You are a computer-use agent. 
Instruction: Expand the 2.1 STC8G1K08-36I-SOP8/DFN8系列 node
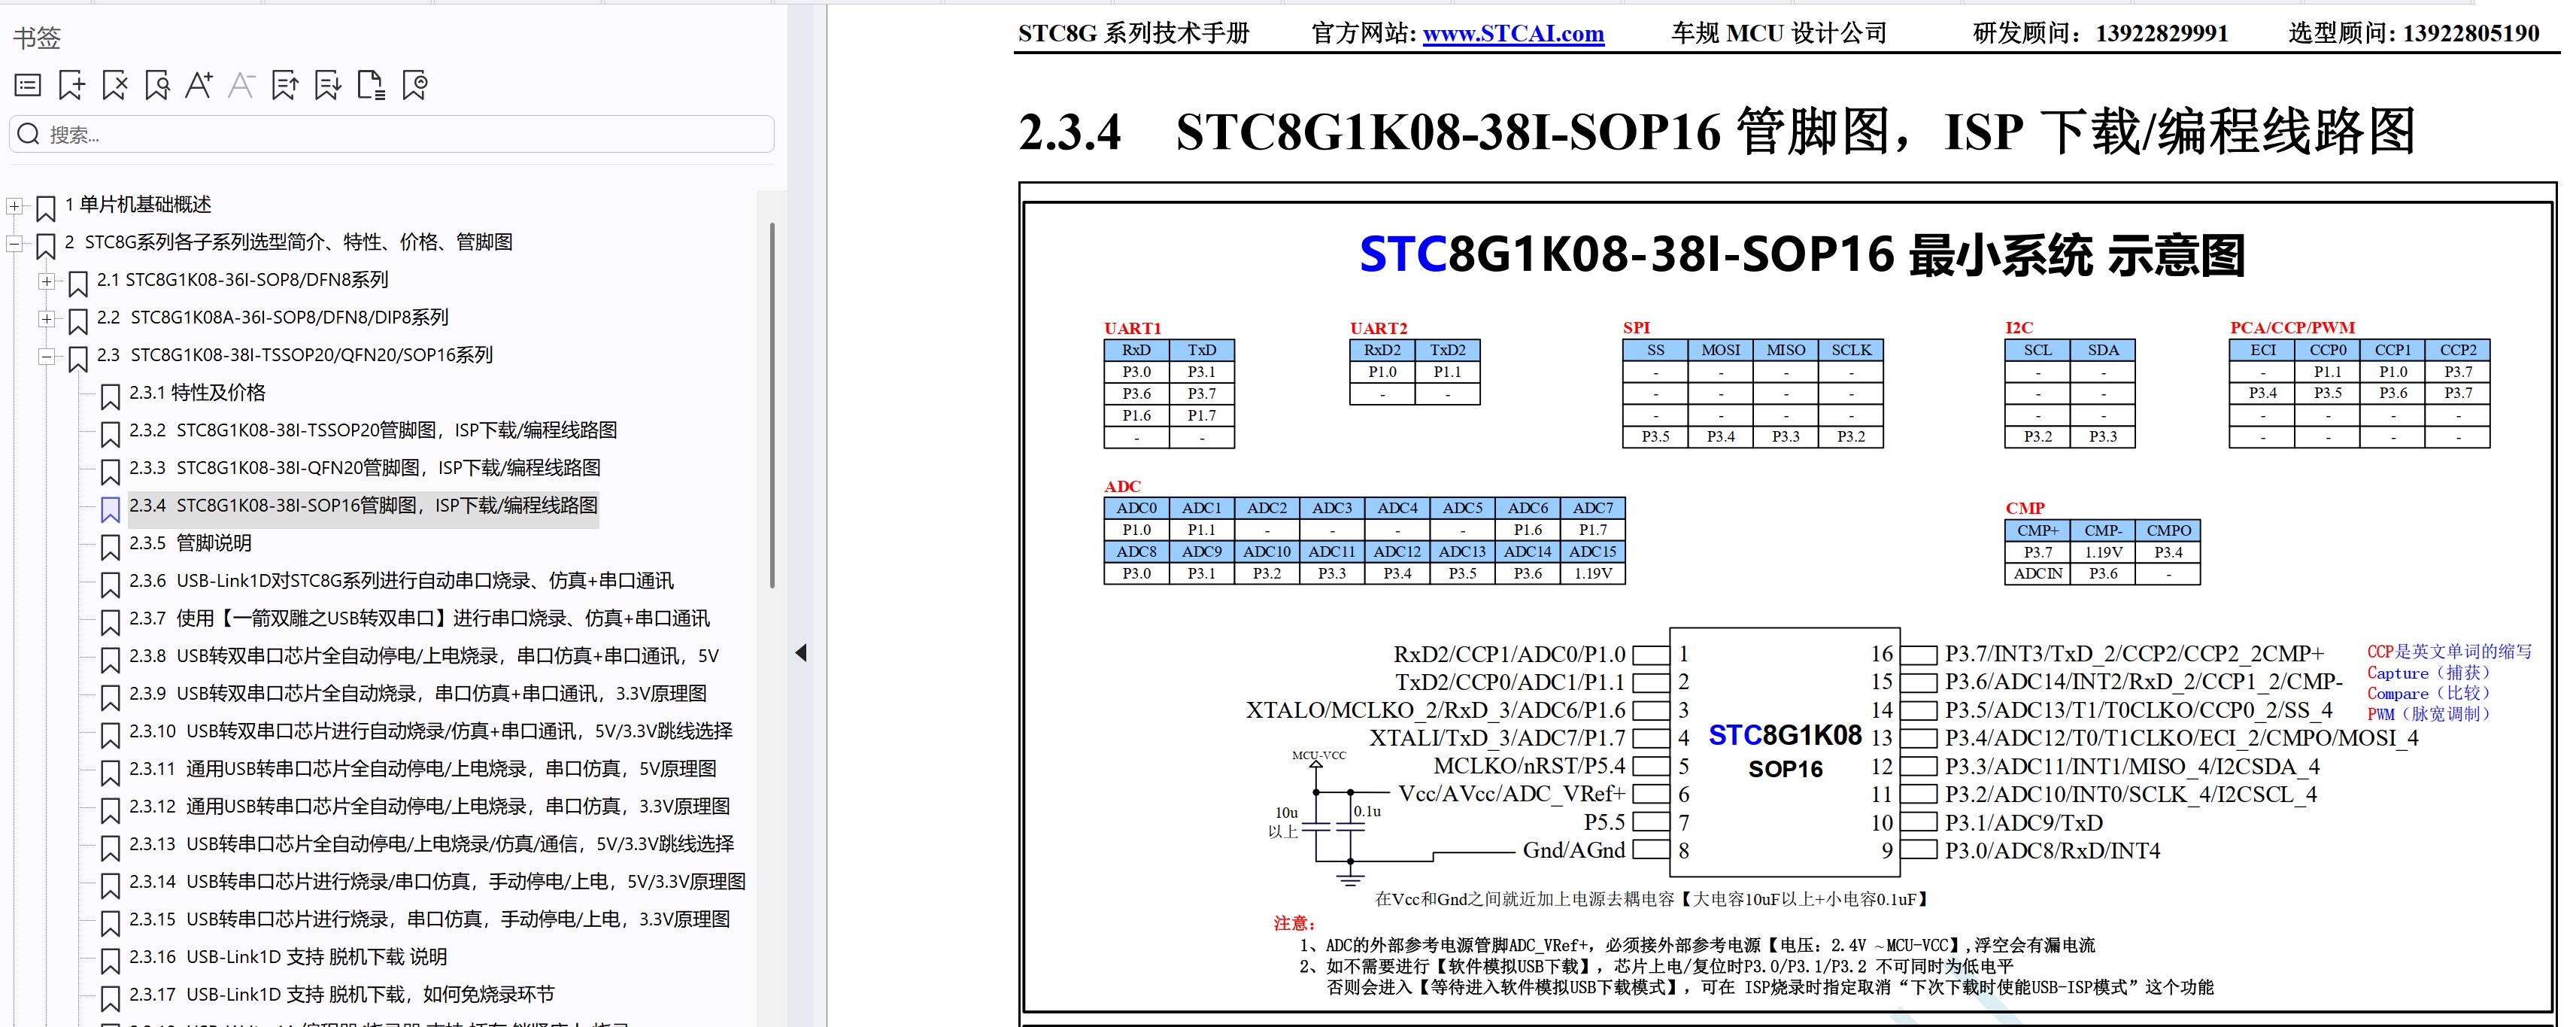pyautogui.click(x=46, y=280)
